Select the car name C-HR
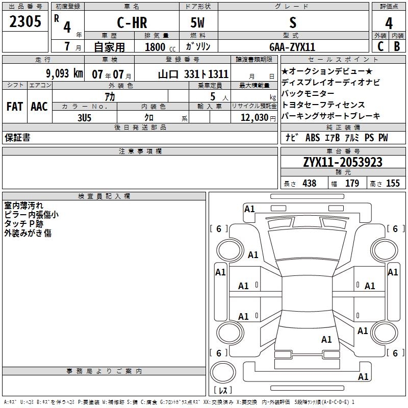The height and width of the screenshot is (408, 408). coord(132,22)
